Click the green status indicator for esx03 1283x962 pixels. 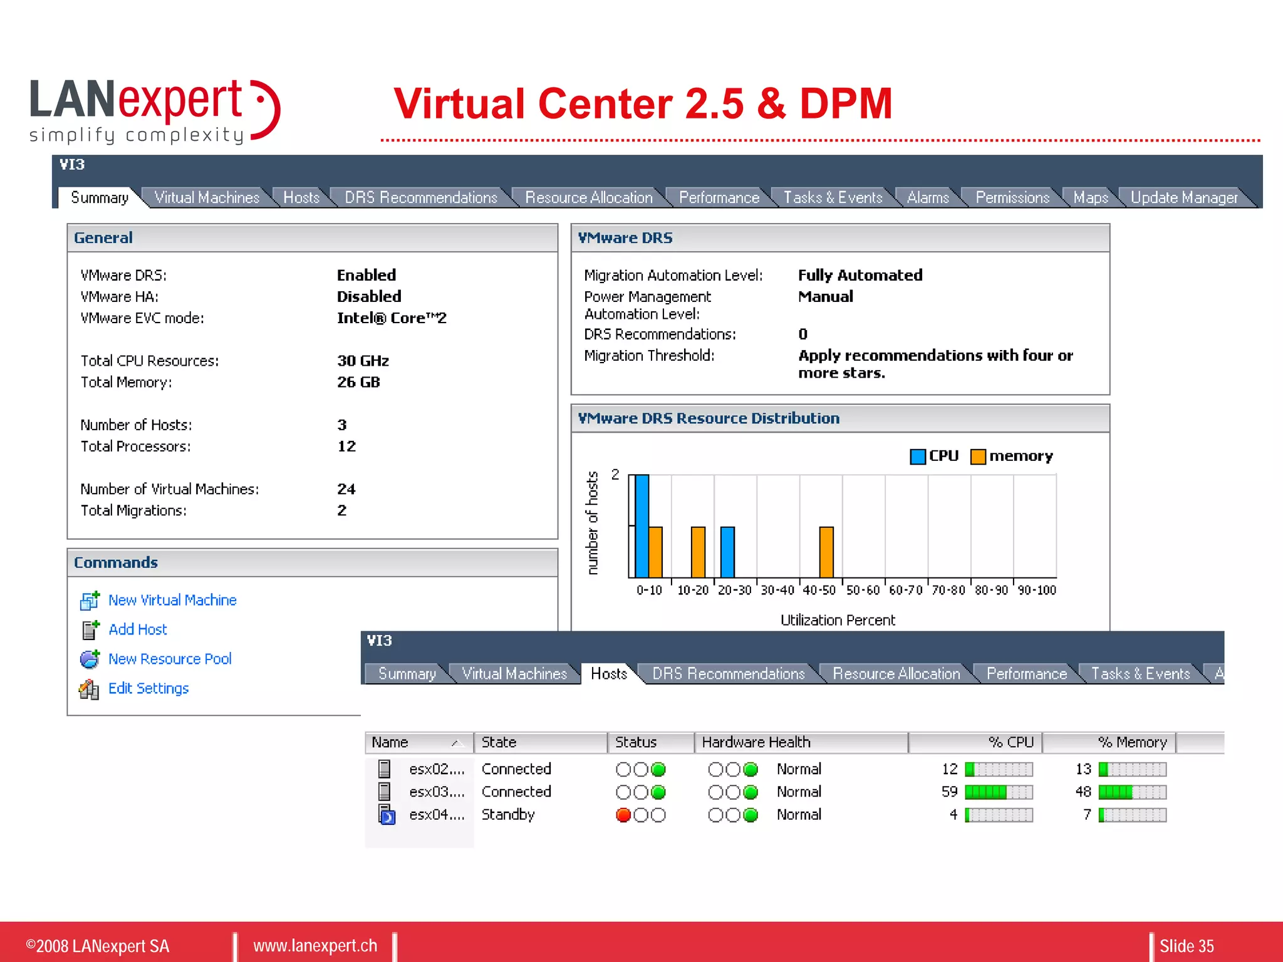click(658, 792)
